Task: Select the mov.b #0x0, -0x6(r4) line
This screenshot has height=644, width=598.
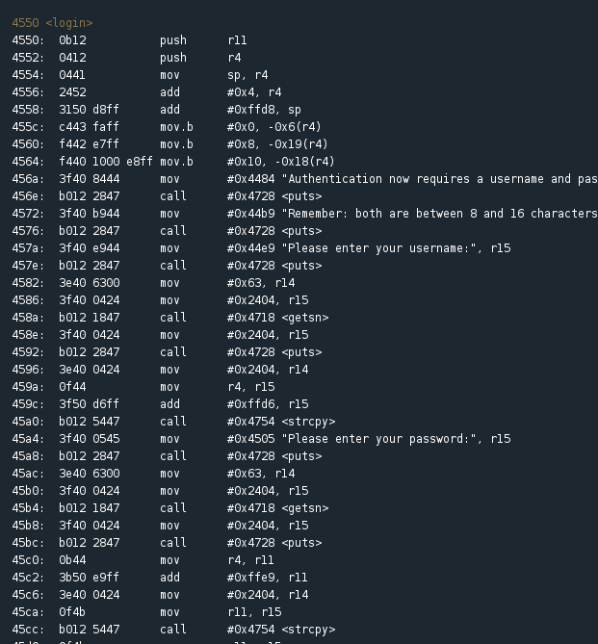Action: coord(167,127)
